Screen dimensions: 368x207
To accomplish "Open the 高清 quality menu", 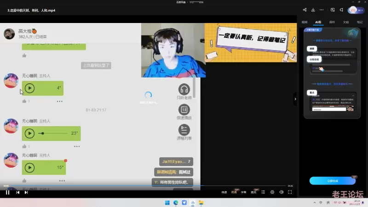I will pos(234,192).
